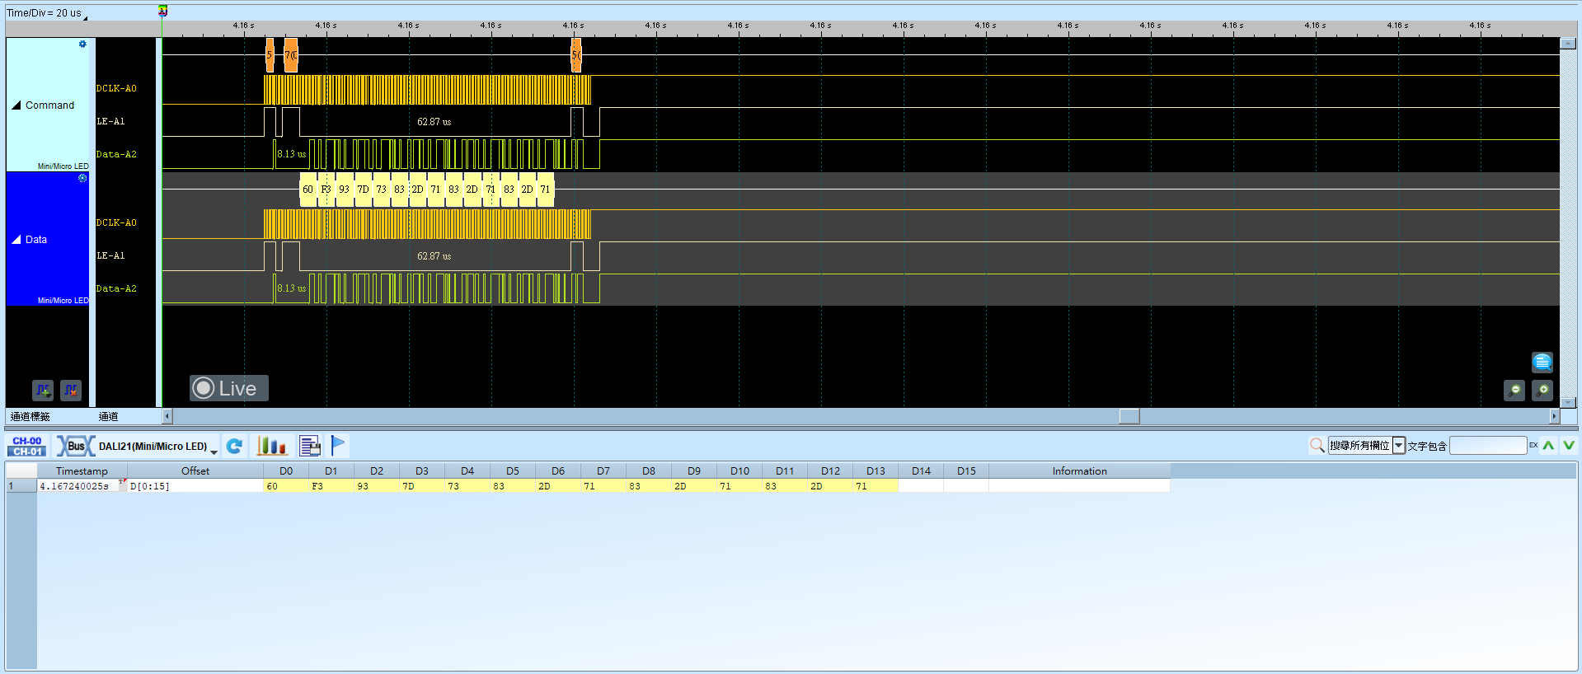Click the D0 column header
Screen dimensions: 1582x674
[286, 471]
